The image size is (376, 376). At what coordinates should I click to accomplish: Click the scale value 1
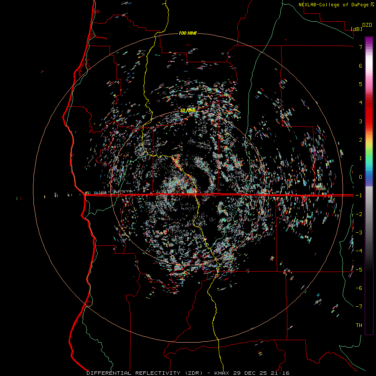point(361,158)
